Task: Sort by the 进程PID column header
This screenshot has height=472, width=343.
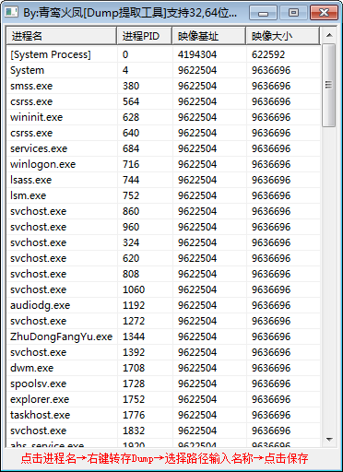Action: point(145,36)
